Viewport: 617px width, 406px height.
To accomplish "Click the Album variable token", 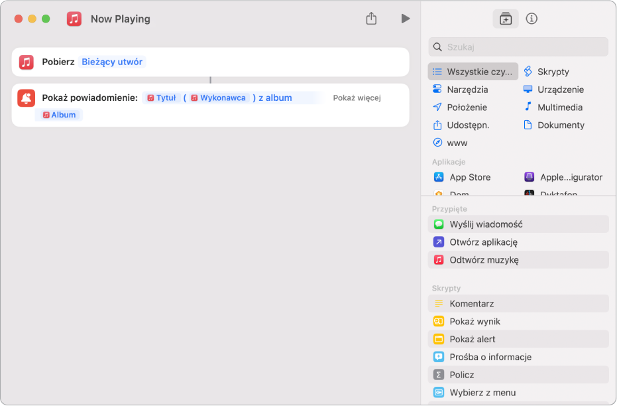I will (x=59, y=115).
